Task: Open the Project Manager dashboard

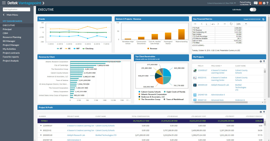Action: (x=11, y=45)
